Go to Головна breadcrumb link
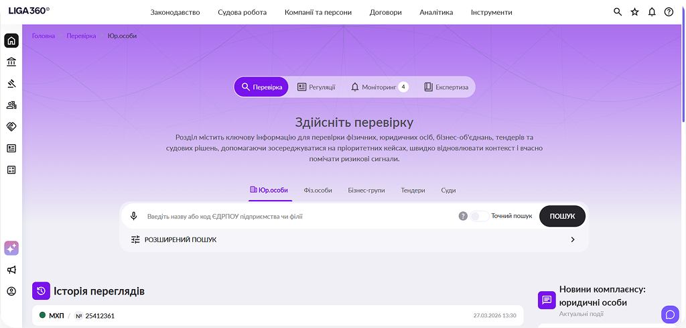686x328 pixels. point(44,36)
